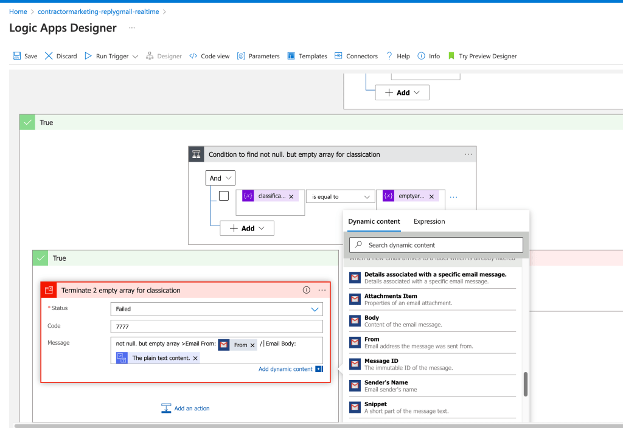Open ellipsis menu beside Logic Apps Designer title
Screen dimensions: 623x428
[132, 28]
